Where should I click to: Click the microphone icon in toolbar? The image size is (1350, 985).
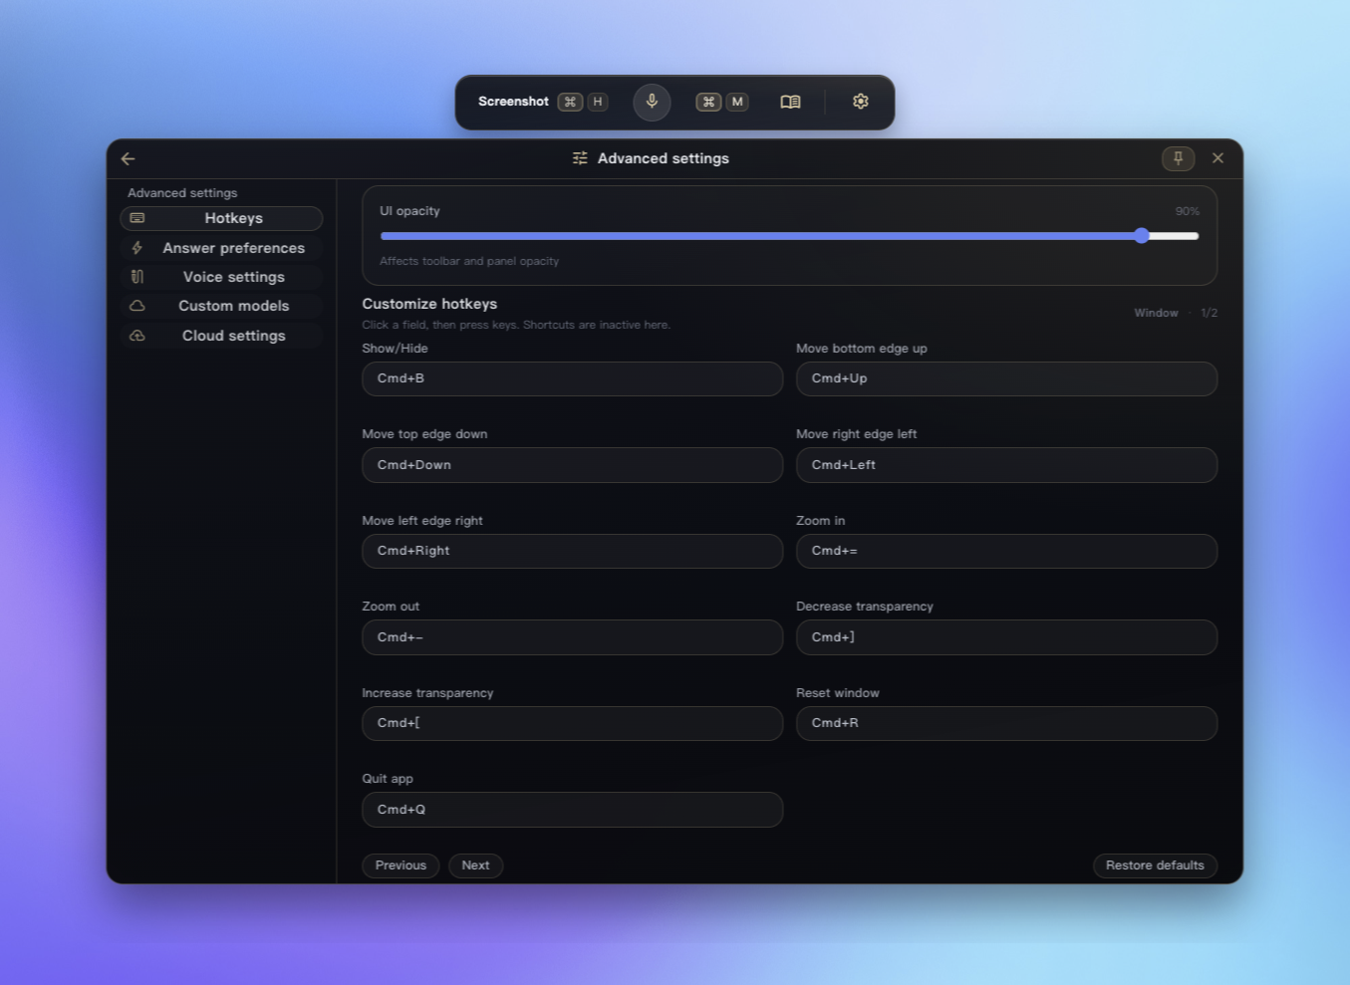[652, 102]
